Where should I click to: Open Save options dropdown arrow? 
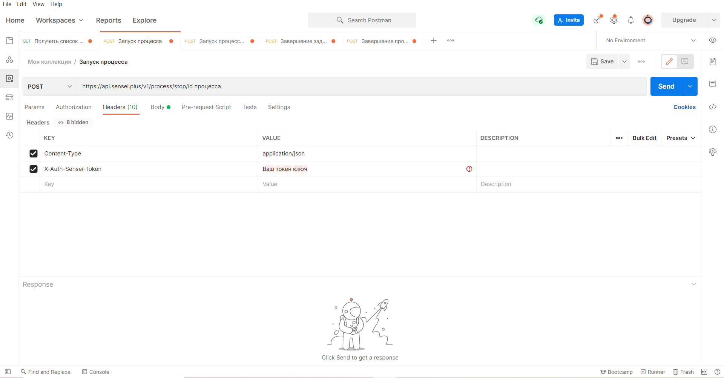624,61
